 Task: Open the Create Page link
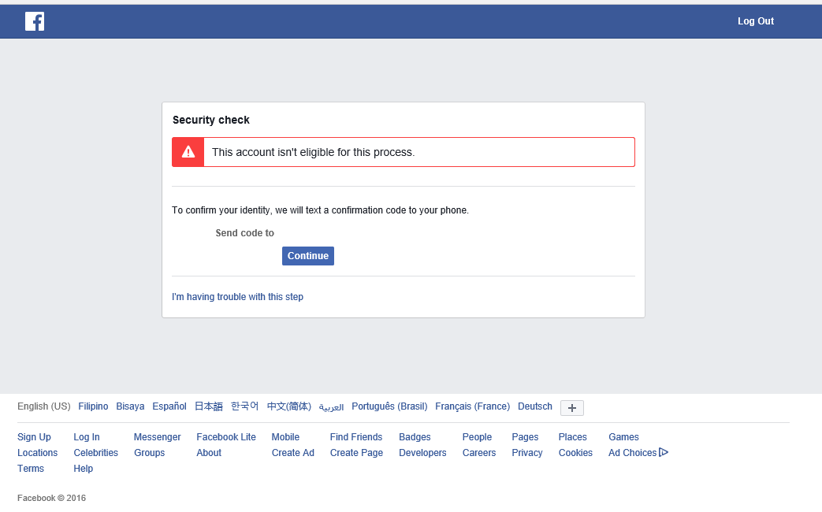point(356,453)
